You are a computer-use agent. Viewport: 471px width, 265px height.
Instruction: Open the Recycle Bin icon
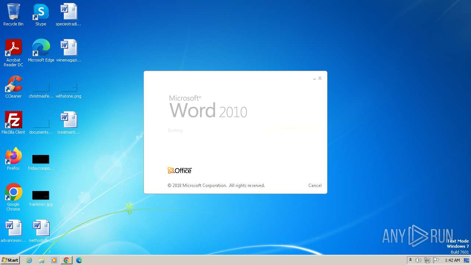tap(13, 15)
